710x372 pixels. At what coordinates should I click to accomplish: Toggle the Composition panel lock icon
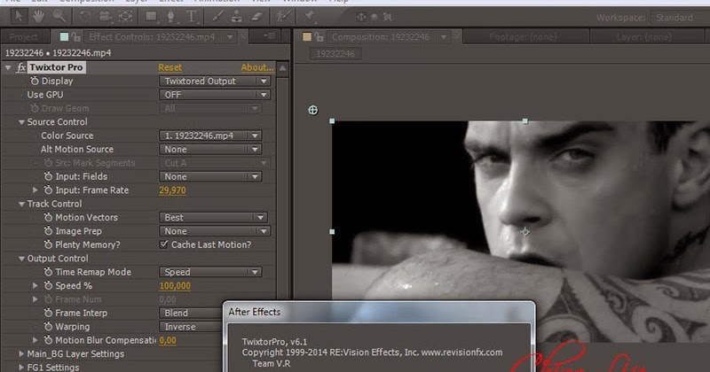(x=319, y=37)
